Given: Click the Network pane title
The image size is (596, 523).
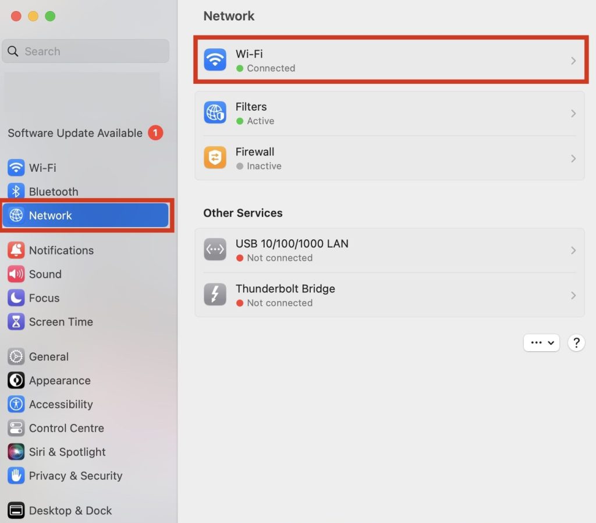Looking at the screenshot, I should (x=229, y=16).
